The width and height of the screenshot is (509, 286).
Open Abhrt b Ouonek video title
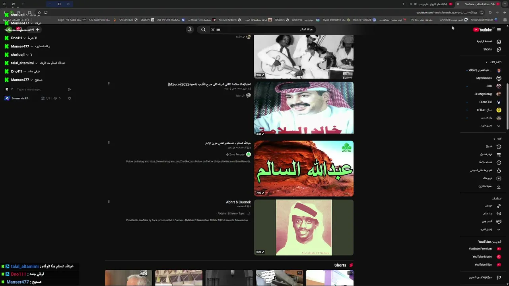click(238, 202)
